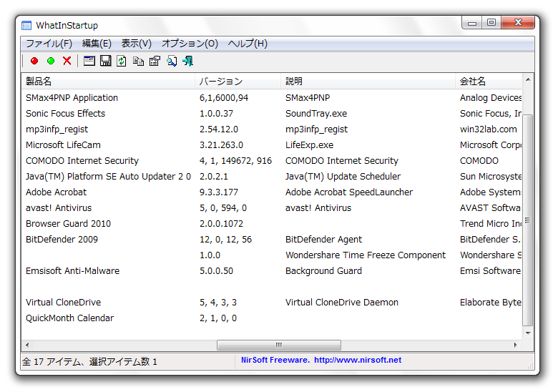Close the WhatInStartup window
This screenshot has height=392, width=558.
[518, 23]
